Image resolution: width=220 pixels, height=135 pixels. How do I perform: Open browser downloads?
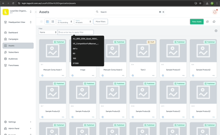coord(207,3)
